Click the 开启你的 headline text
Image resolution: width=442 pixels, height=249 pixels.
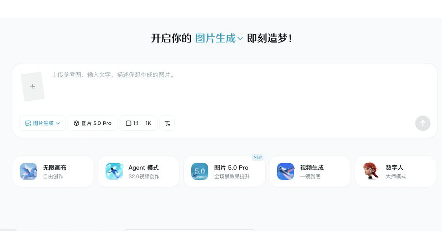point(171,38)
